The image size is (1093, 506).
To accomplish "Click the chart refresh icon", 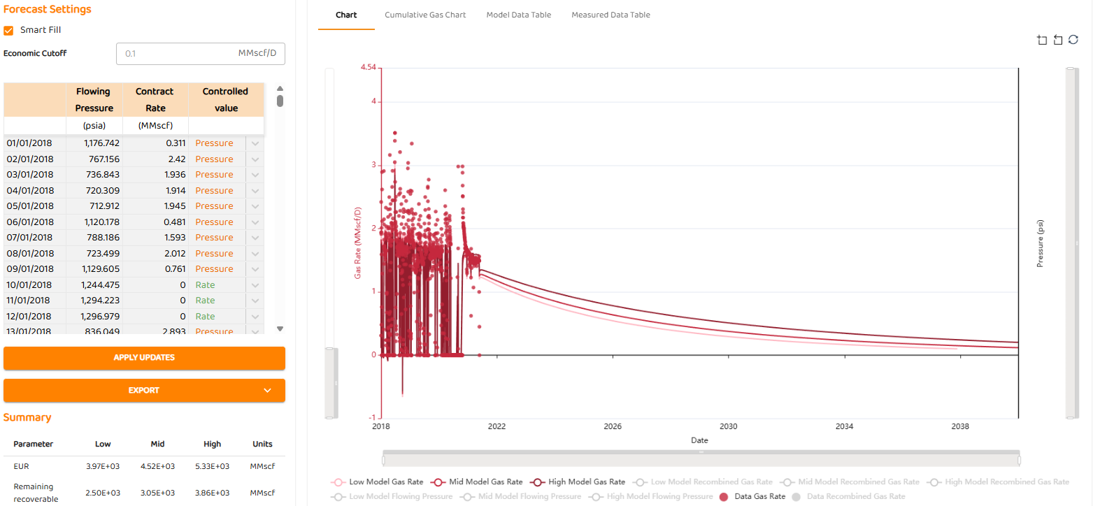I will click(x=1073, y=41).
